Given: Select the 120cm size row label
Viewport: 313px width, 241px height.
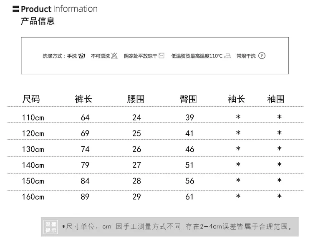Looking at the screenshot, I should pos(33,133).
